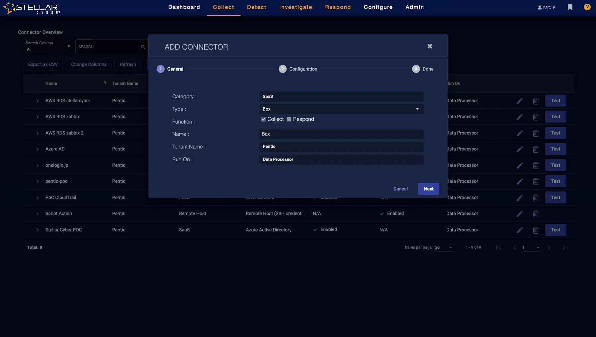Open the Search Column dropdown
This screenshot has width=596, height=337.
click(x=48, y=46)
